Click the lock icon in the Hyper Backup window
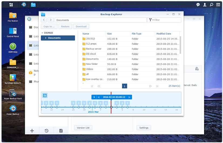Screen dimensions: 223x143 coord(197,69)
